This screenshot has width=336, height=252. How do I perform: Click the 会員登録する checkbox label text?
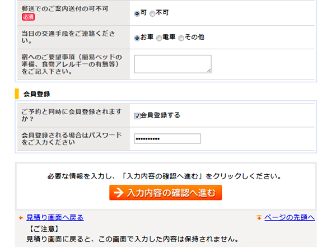click(x=160, y=115)
